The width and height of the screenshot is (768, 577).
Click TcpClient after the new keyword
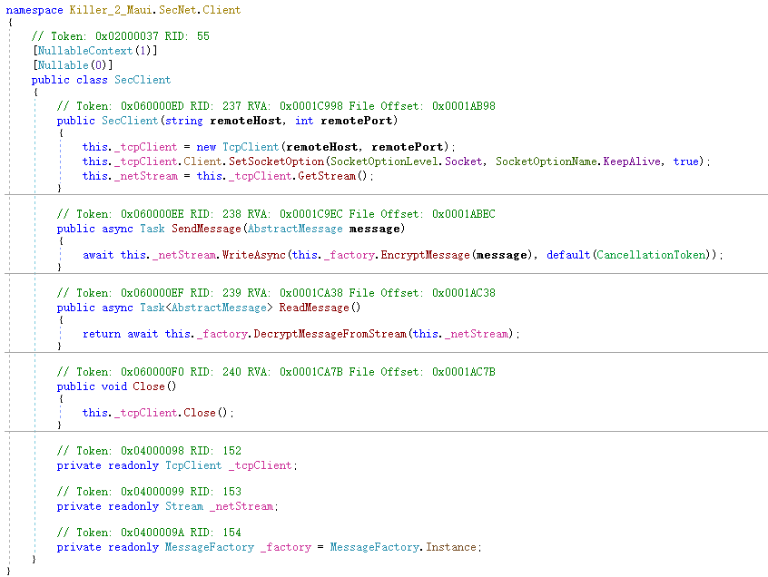tap(251, 147)
